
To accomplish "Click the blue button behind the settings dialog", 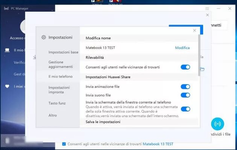I will pyautogui.click(x=201, y=30).
